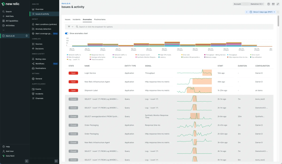The height and width of the screenshot is (164, 282).
Task: Click the Alerts & AI breadcrumb link
Action: (66, 3)
